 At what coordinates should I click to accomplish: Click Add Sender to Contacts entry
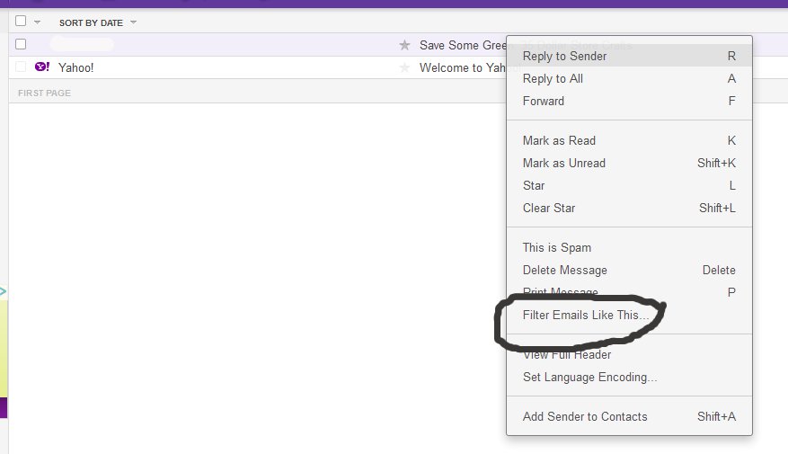pos(629,416)
